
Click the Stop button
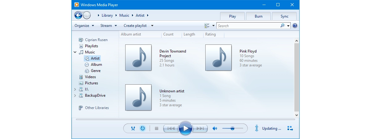click(x=156, y=128)
